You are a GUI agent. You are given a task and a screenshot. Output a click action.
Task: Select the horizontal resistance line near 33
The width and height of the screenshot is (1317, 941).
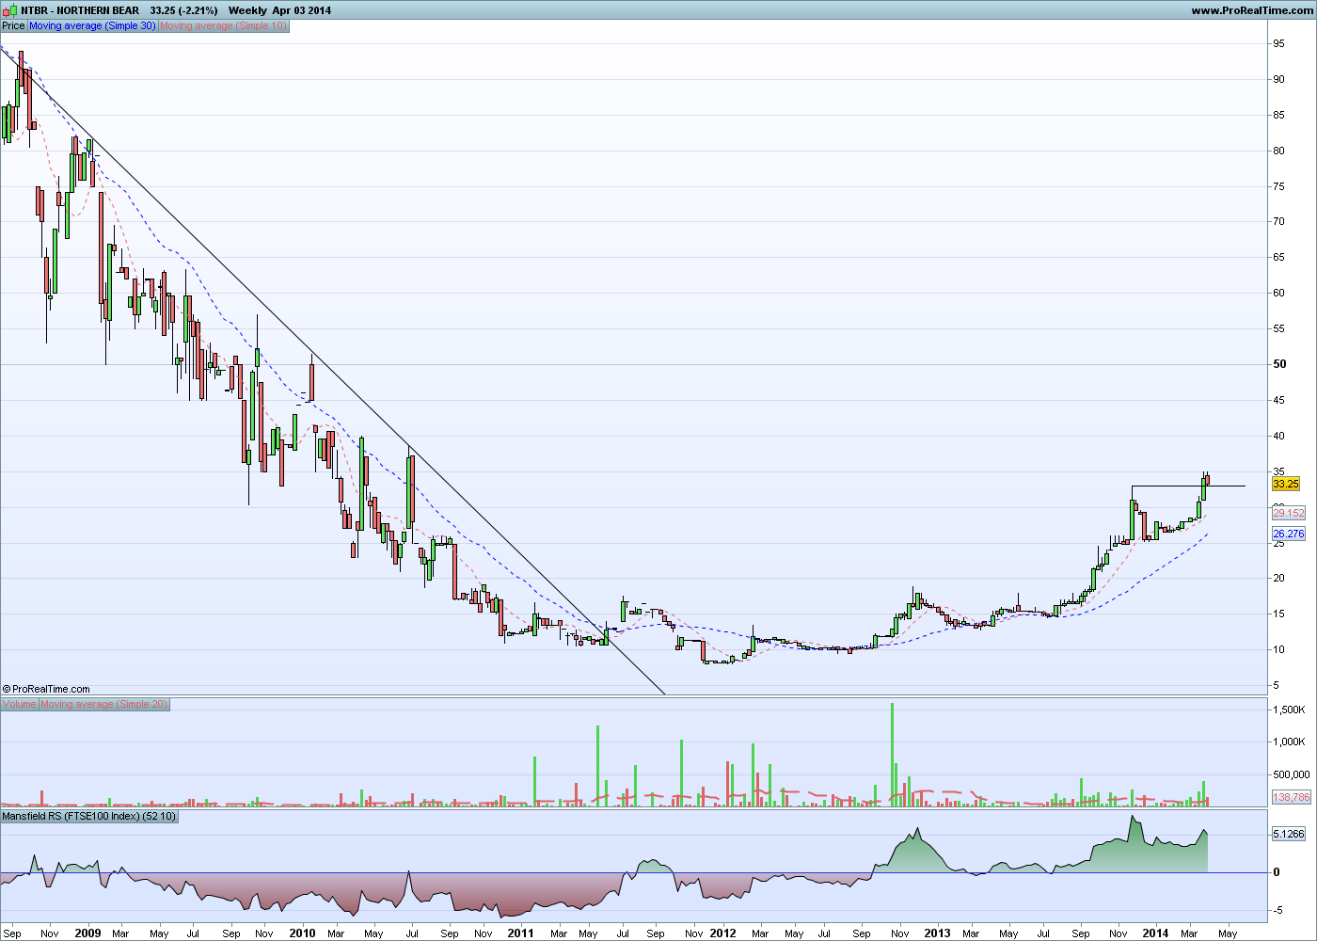click(1188, 486)
